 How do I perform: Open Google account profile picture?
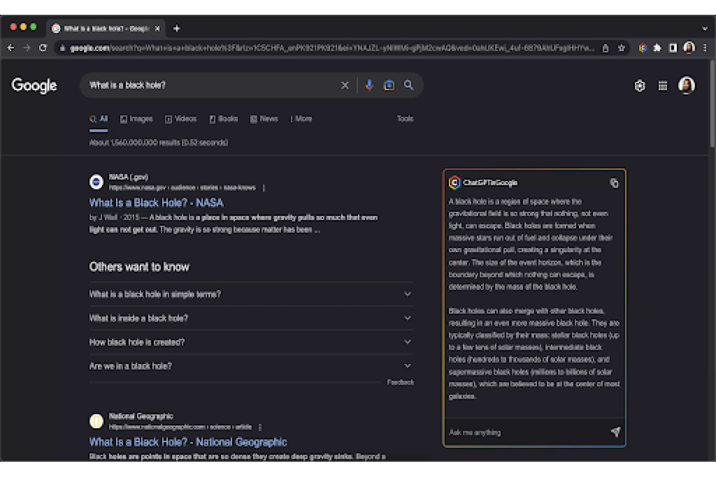[686, 85]
